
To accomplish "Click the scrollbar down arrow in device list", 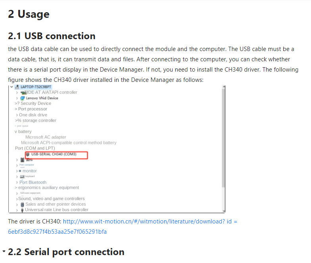I will pos(224,211).
